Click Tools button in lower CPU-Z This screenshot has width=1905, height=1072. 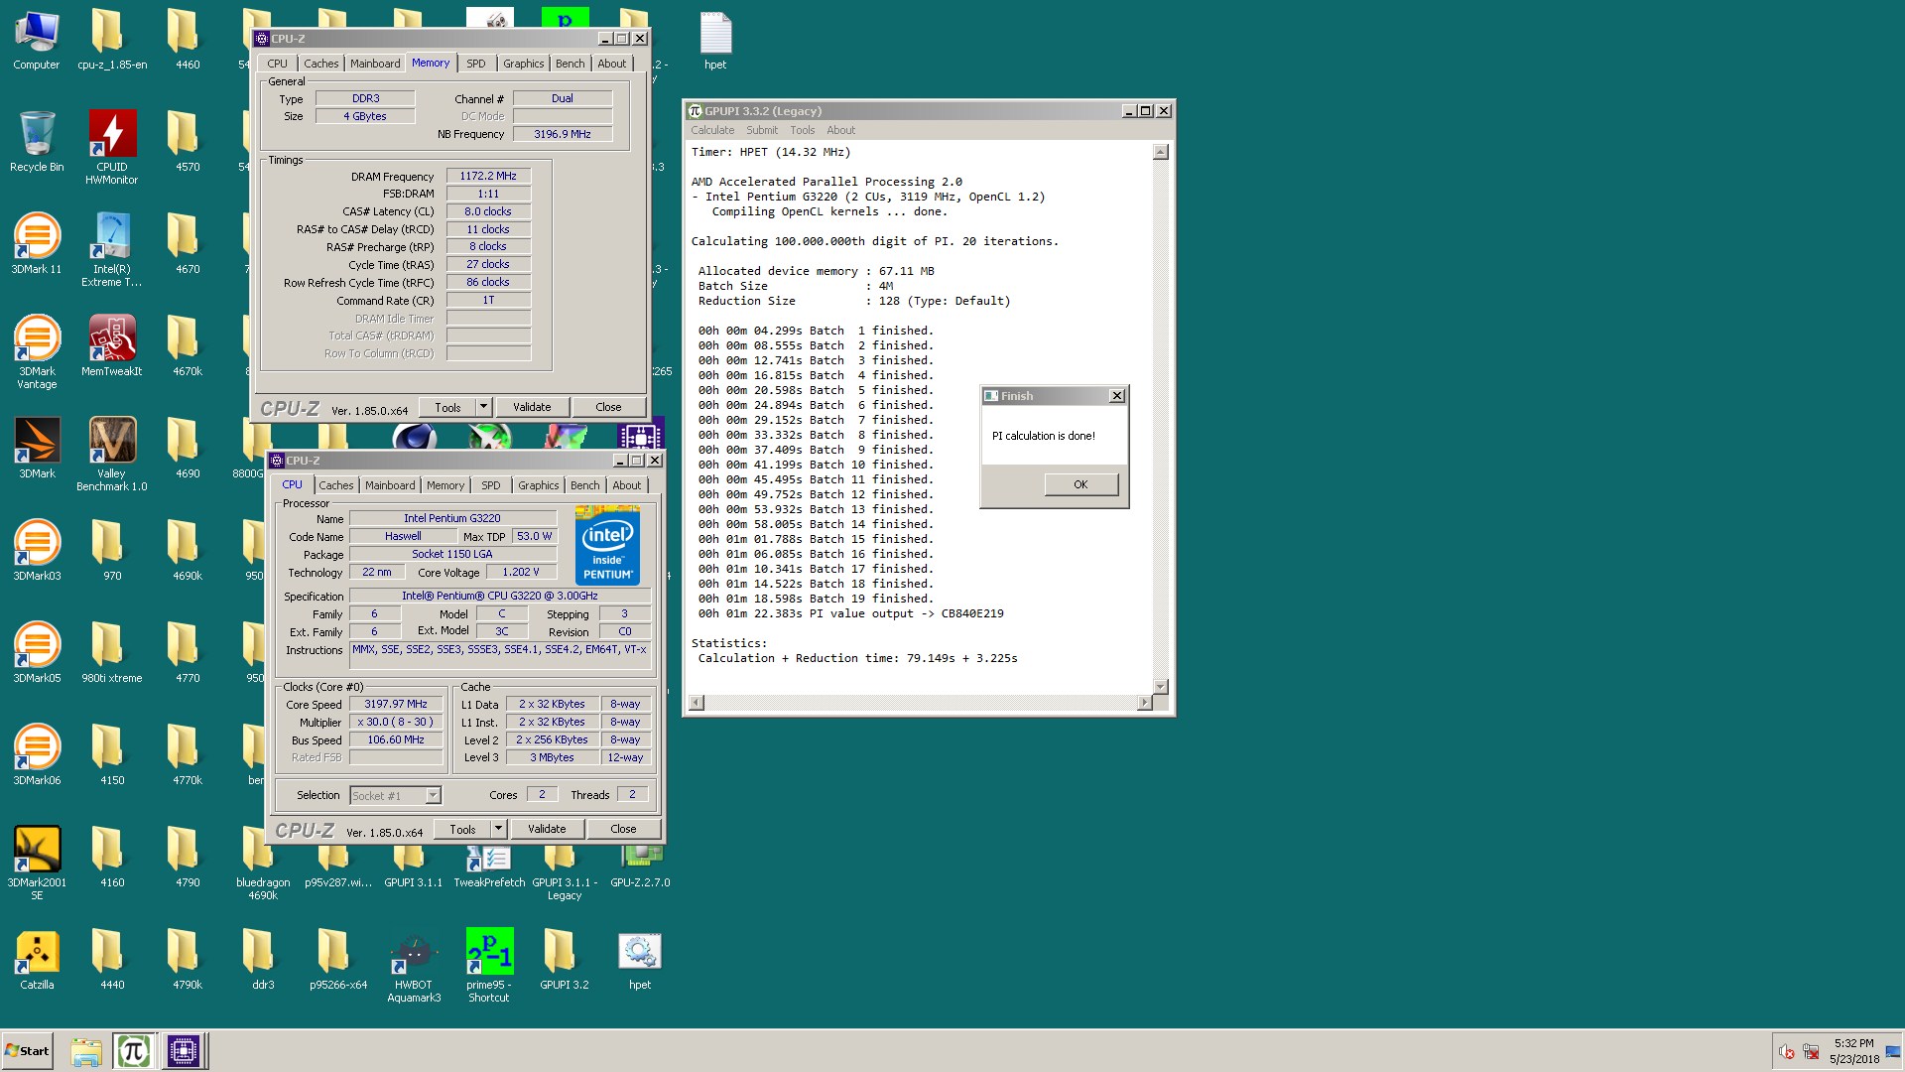click(462, 829)
